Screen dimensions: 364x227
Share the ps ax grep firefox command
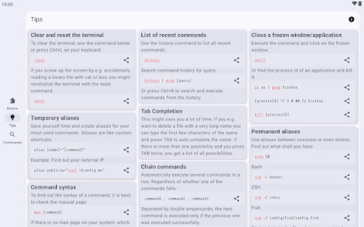347,87
